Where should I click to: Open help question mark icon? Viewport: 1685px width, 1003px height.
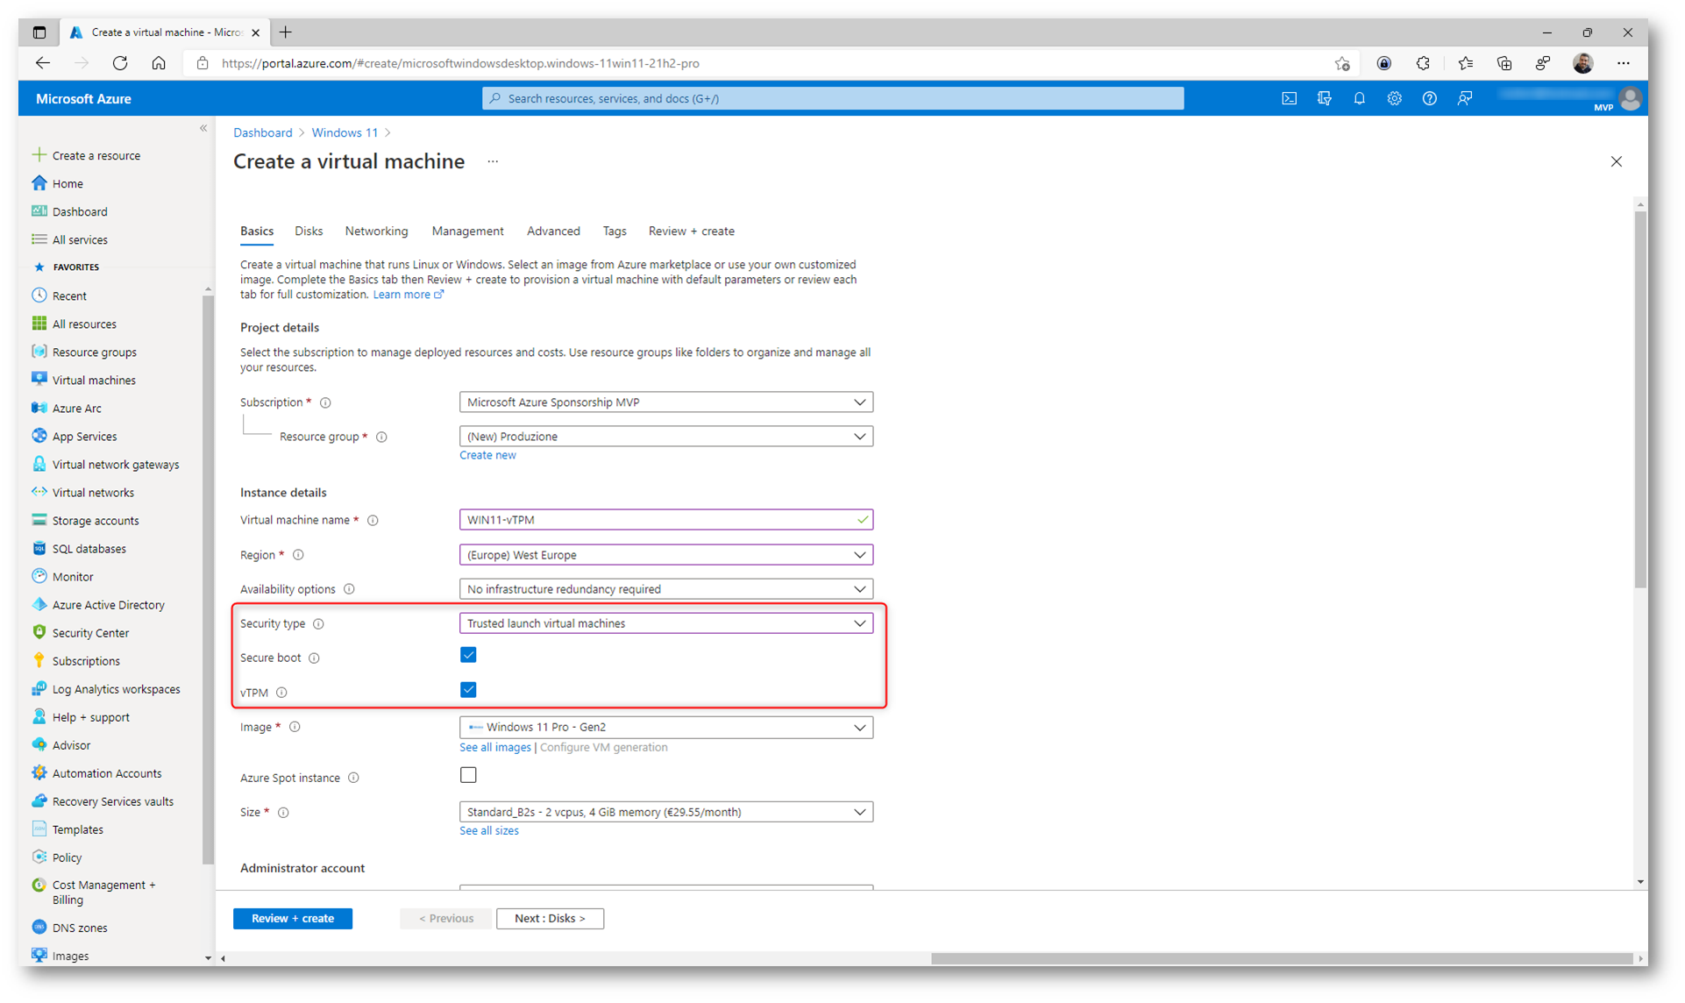(1429, 98)
